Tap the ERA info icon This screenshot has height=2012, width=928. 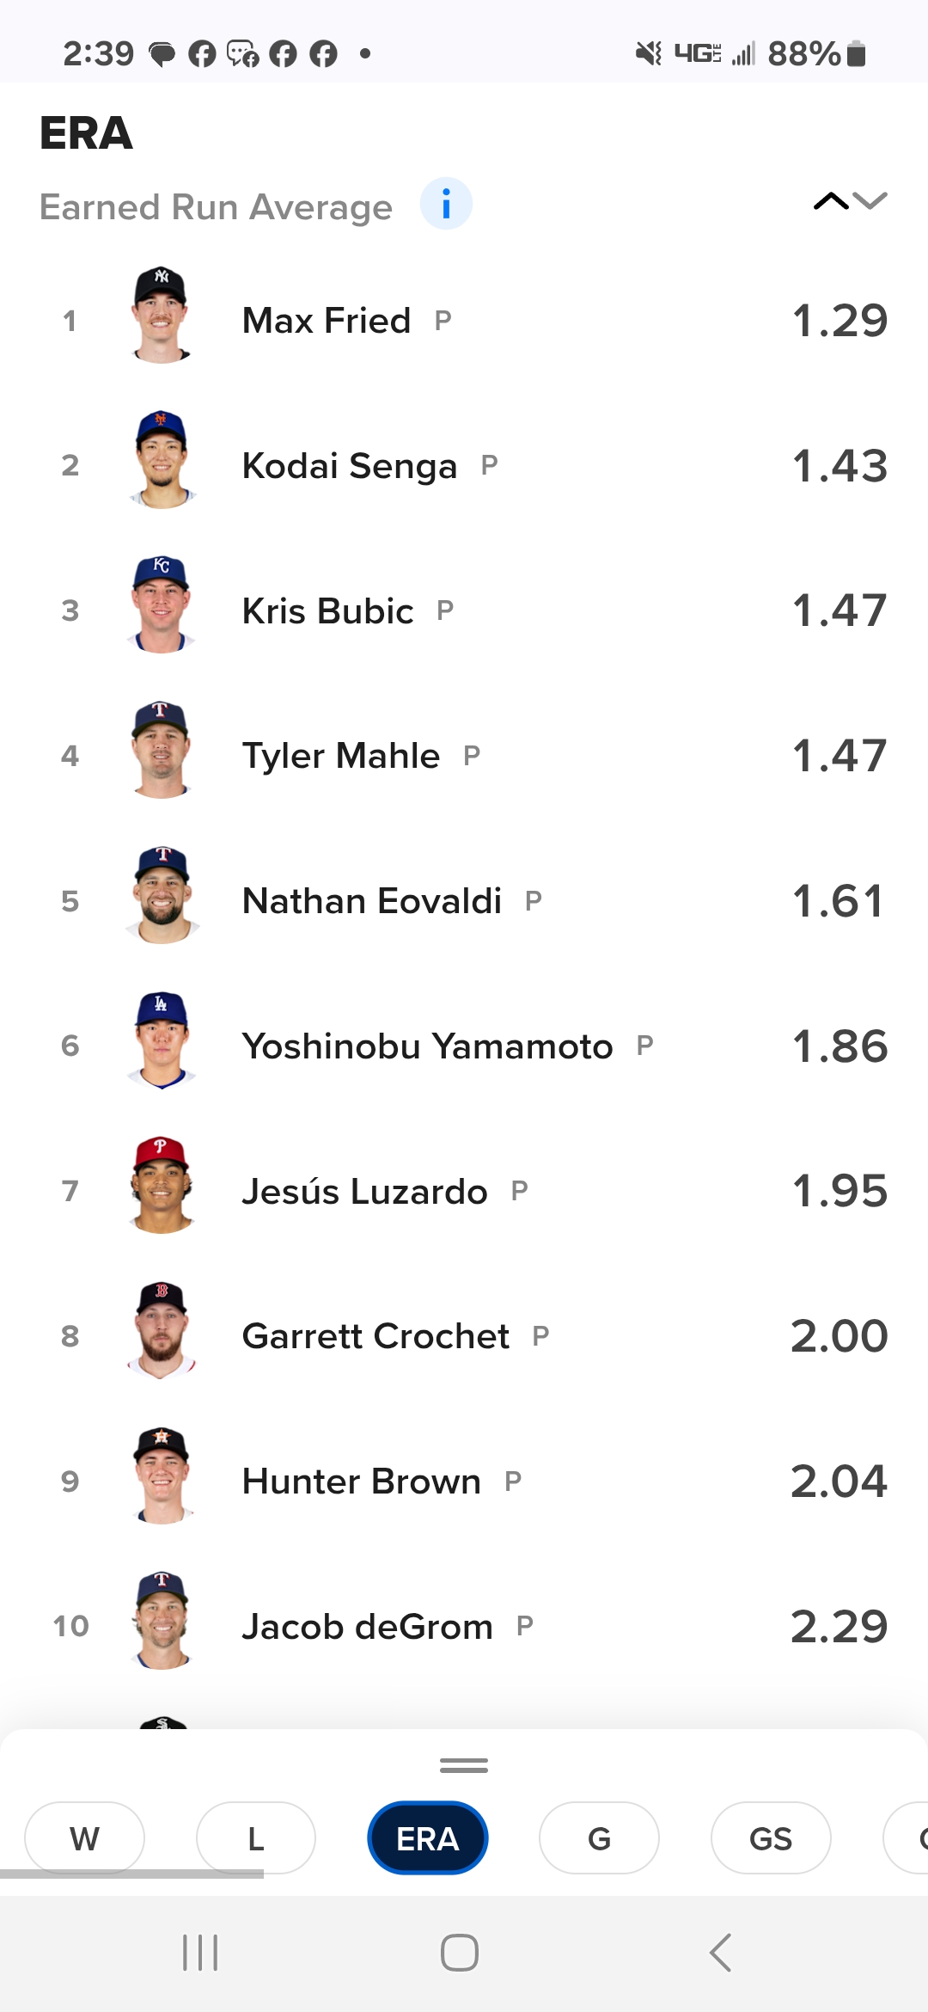point(446,205)
